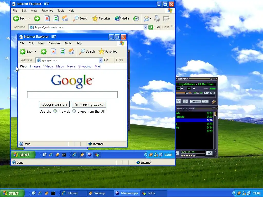Screen dimensions: 263x197
Task: Open the Mail icon's dropdown arrow in the outer IE toolbar
Action: [x=151, y=18]
